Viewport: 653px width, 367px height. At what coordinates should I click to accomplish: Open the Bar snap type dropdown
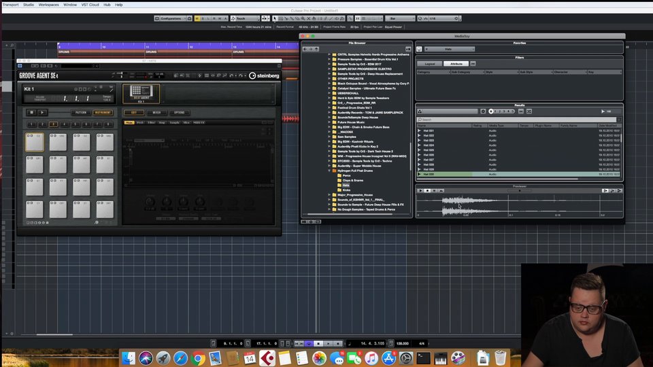pos(400,18)
